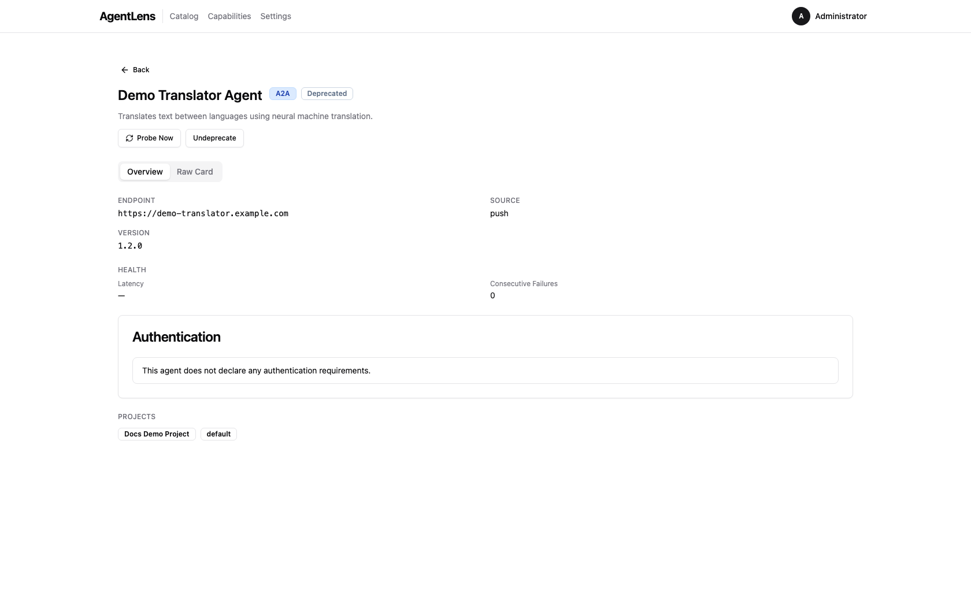This screenshot has width=971, height=607.
Task: Open the Administrator avatar icon
Action: [x=801, y=16]
